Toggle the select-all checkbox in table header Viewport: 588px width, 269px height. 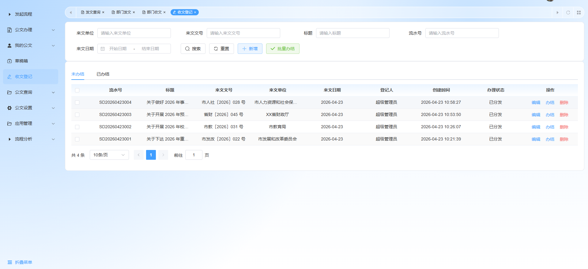tap(77, 90)
